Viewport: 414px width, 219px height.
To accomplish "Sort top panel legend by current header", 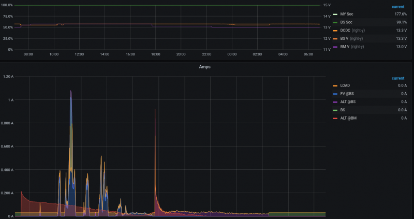I will (x=399, y=7).
